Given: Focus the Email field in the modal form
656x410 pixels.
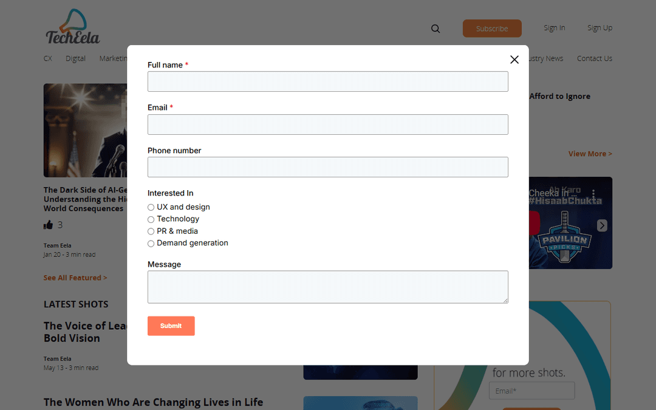Looking at the screenshot, I should (327, 125).
